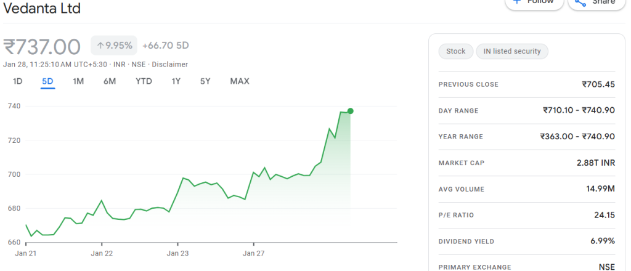Click the Vedanta Ltd title

pos(42,8)
